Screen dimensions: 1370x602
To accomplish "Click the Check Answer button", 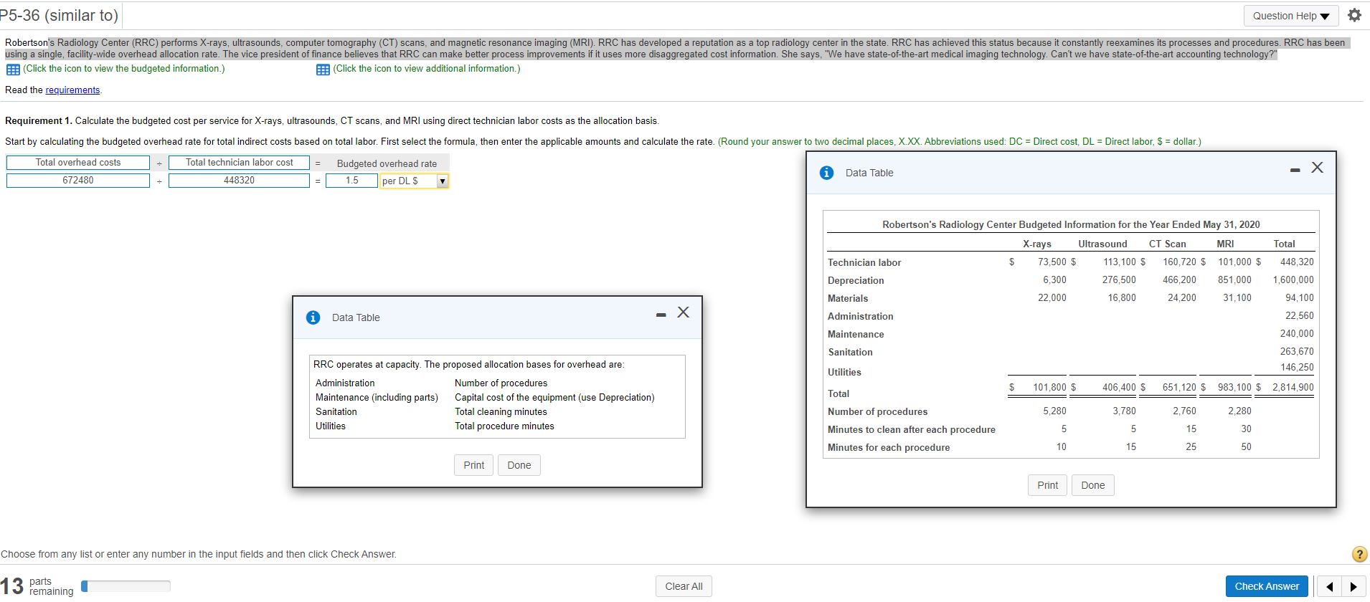I will 1267,586.
